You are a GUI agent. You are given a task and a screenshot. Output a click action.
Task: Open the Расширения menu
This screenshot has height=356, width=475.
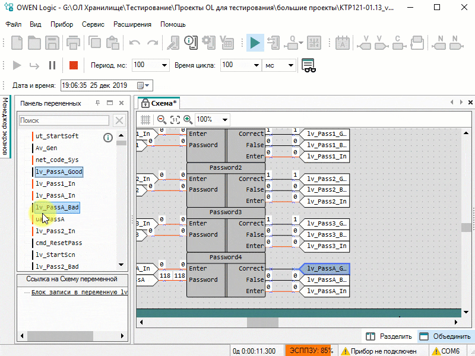[132, 24]
